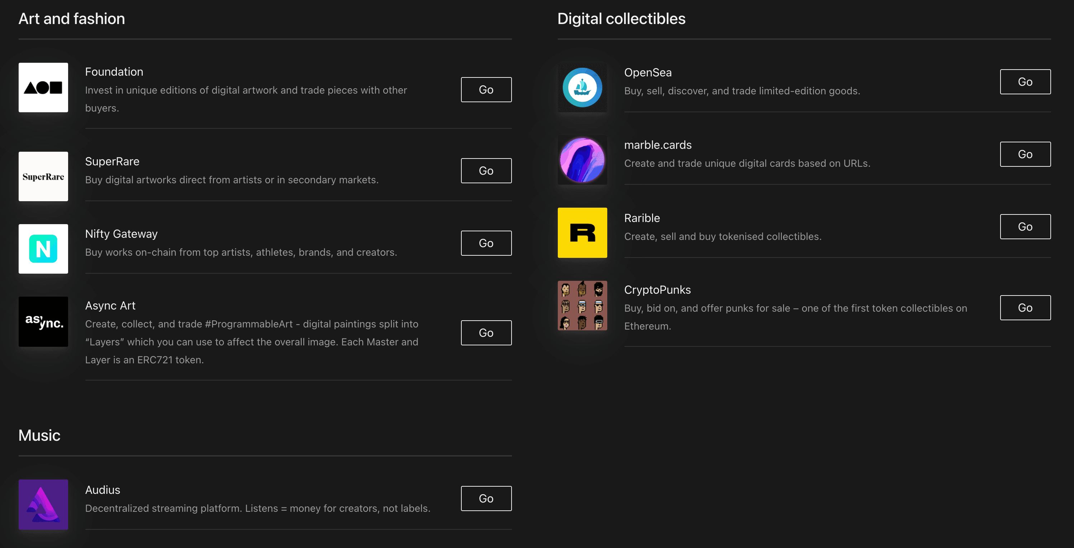The height and width of the screenshot is (548, 1074).
Task: Open Nifty Gateway via Go button
Action: (x=486, y=243)
